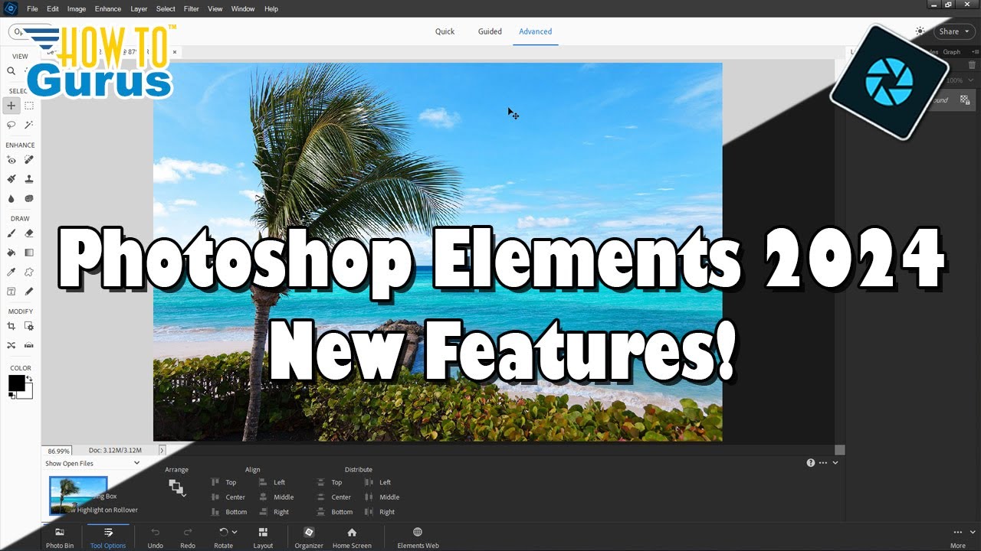
Task: Select the Eraser tool
Action: point(29,234)
